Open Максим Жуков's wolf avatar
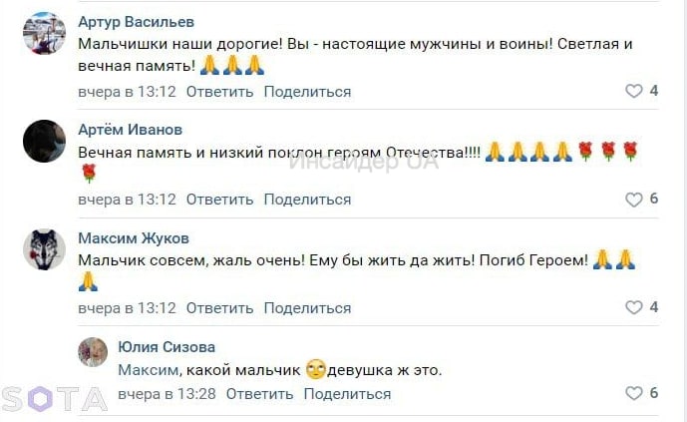 [x=44, y=251]
